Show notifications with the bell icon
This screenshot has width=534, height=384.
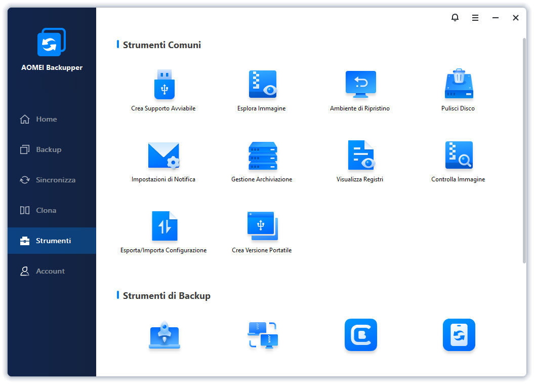tap(455, 18)
